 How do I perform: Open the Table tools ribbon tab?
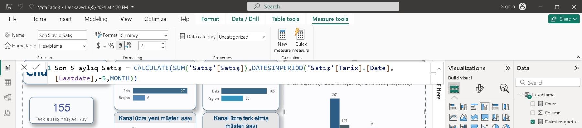point(286,19)
